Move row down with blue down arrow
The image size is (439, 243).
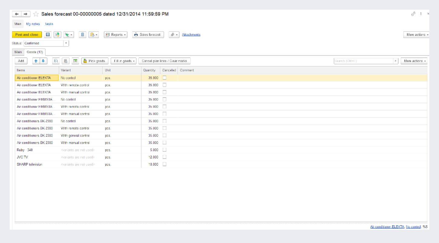(43, 61)
